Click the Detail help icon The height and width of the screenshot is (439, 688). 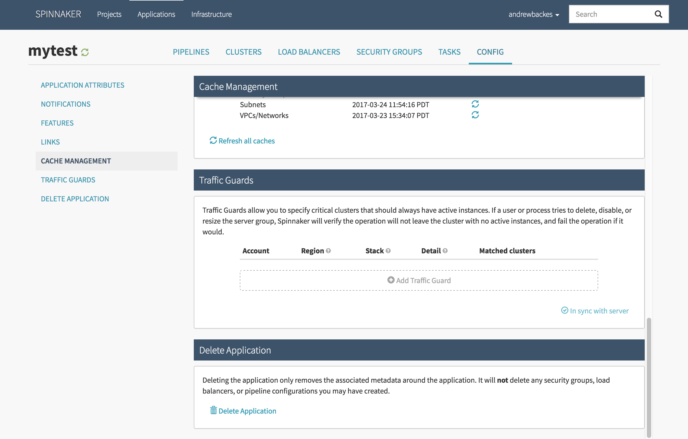[x=445, y=251]
